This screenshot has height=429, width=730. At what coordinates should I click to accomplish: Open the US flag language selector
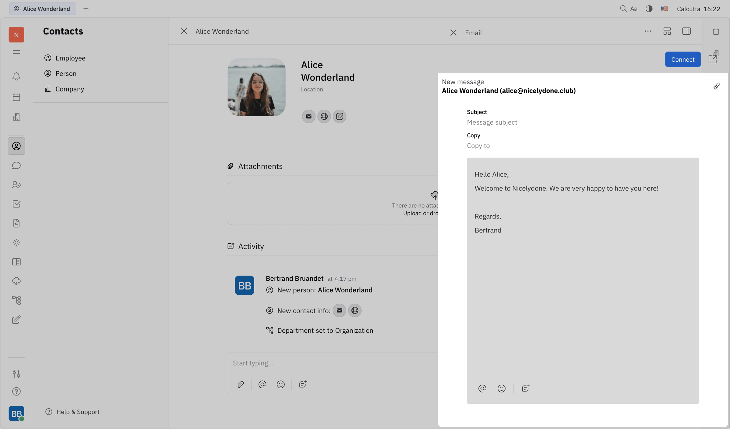click(x=664, y=9)
